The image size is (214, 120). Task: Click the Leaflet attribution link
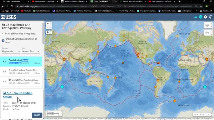click(47, 119)
